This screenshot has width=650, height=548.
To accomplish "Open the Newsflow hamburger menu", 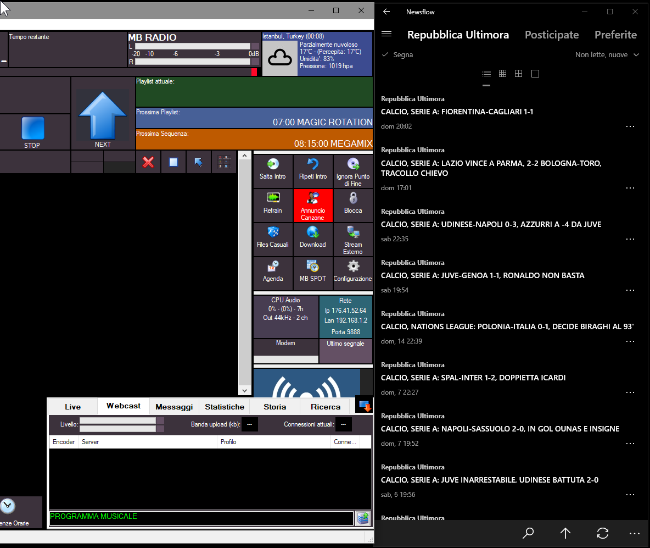I will pos(386,35).
